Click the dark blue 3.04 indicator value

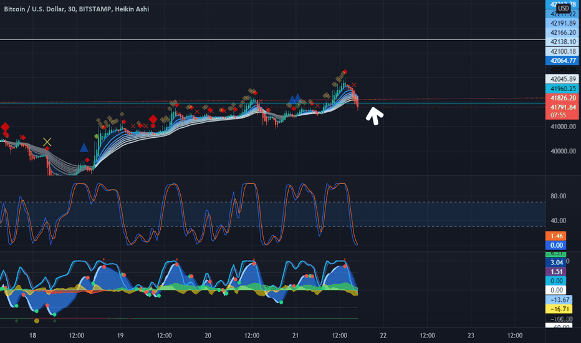click(556, 262)
